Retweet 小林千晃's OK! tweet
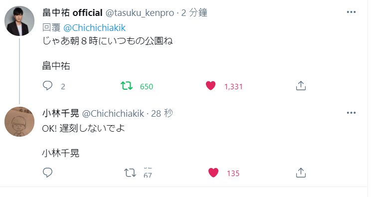 [x=130, y=173]
